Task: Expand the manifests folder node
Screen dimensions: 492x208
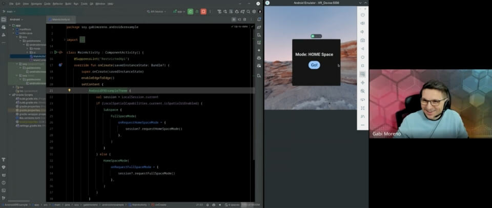Action: tap(13, 29)
